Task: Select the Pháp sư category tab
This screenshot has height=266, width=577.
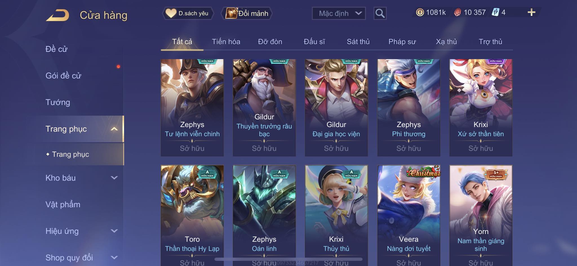Action: coord(402,42)
